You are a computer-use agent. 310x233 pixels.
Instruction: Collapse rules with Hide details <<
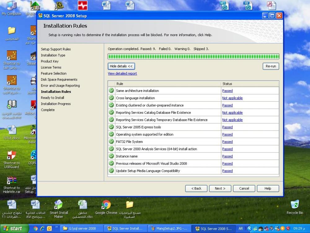coord(122,66)
